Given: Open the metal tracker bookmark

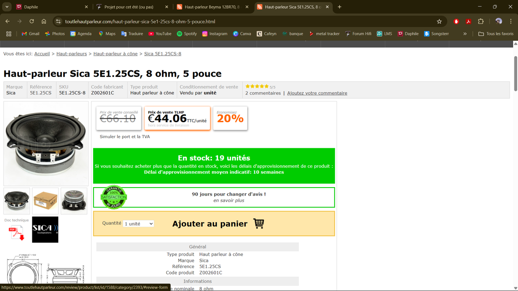Looking at the screenshot, I should coord(324,34).
